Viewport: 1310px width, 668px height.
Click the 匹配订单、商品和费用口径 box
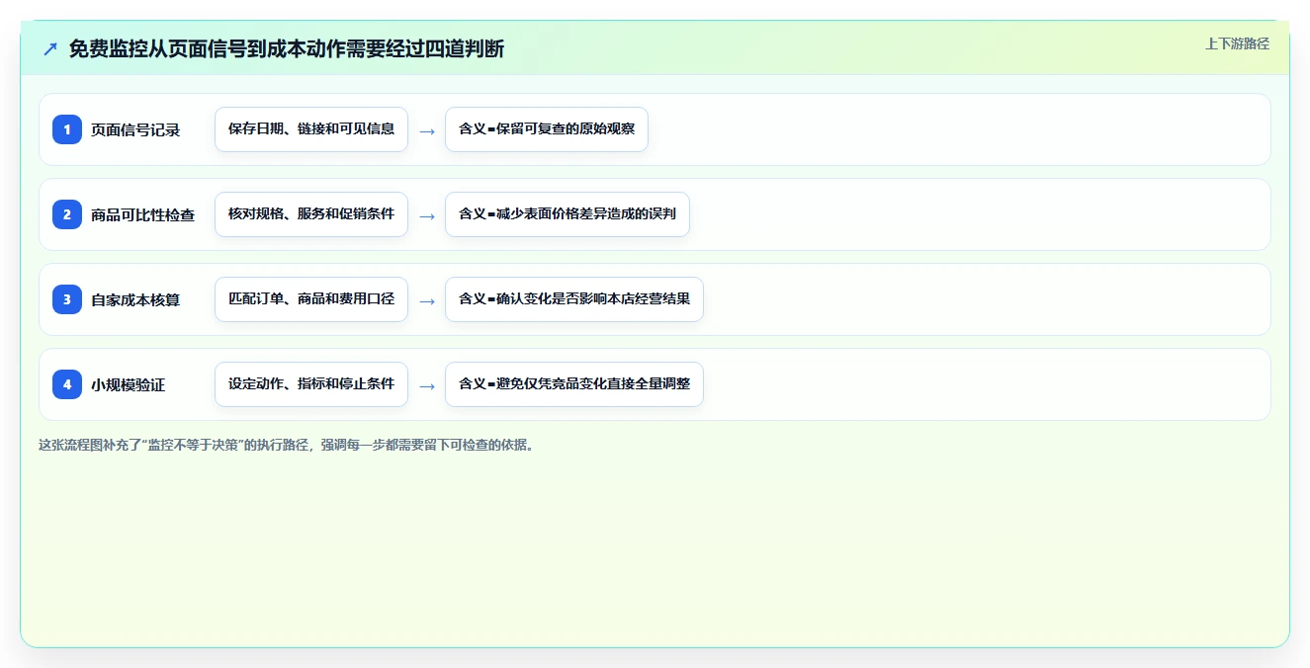tap(311, 299)
